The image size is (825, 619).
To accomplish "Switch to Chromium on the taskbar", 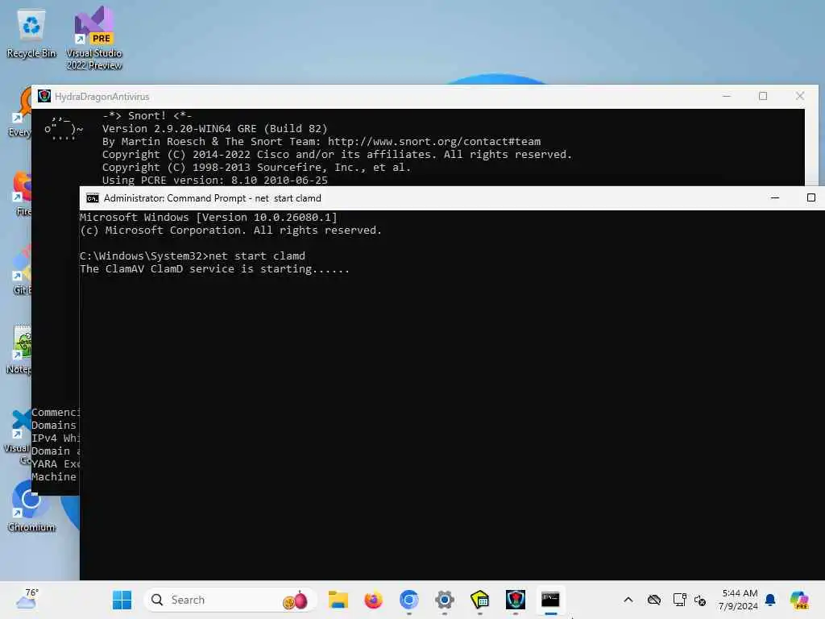I will click(x=408, y=600).
